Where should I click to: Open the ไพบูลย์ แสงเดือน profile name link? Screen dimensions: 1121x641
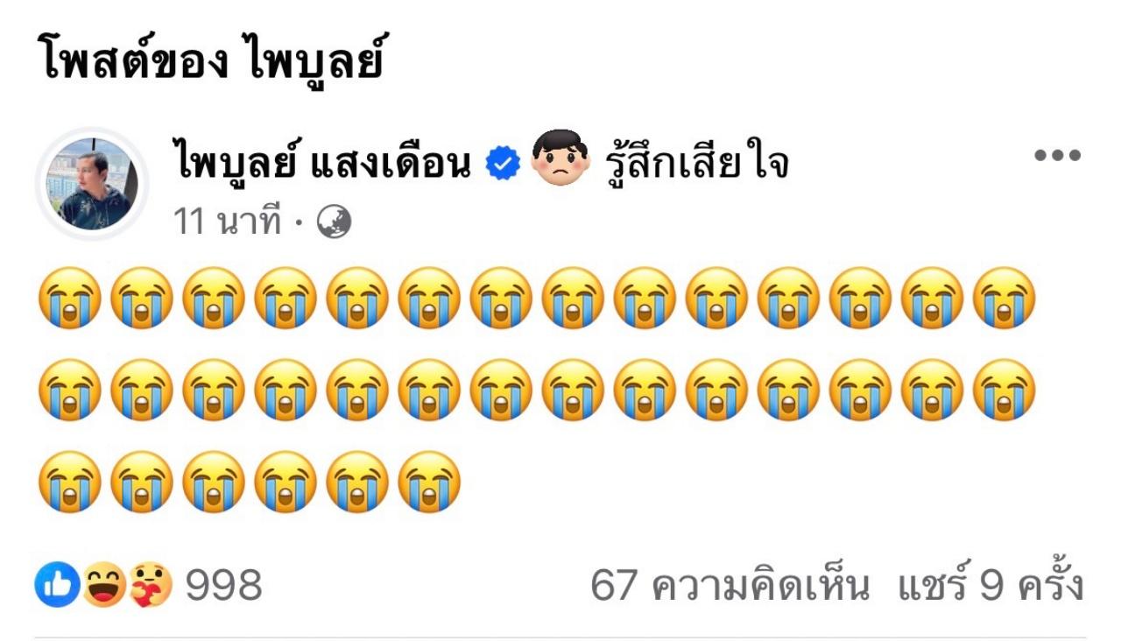(323, 164)
